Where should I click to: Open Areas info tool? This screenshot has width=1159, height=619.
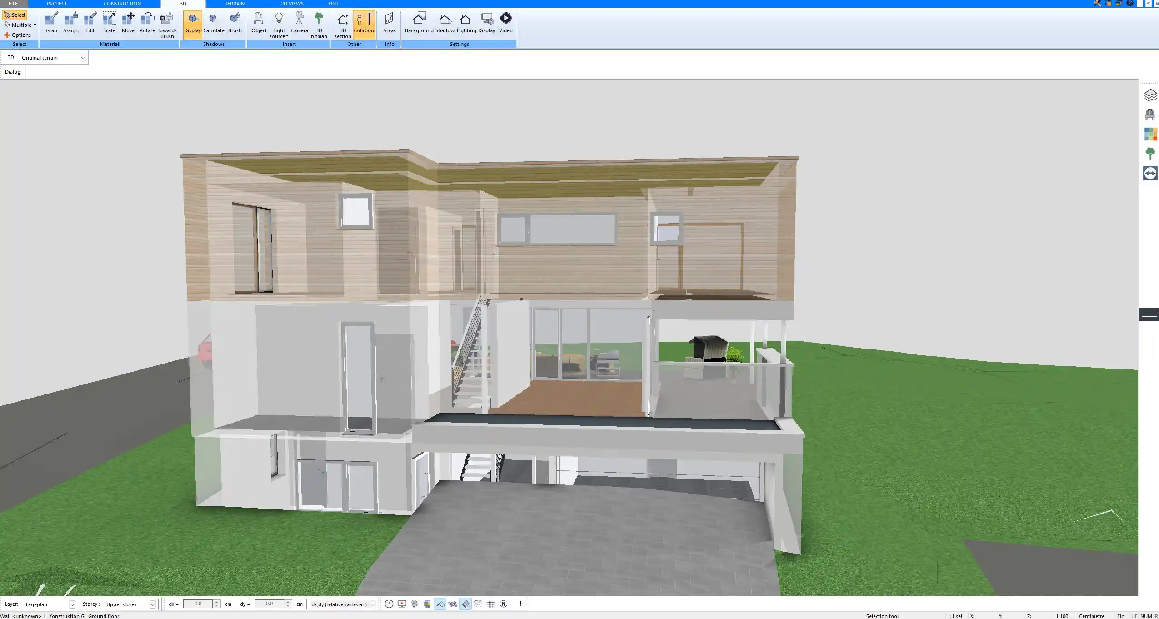(x=390, y=23)
